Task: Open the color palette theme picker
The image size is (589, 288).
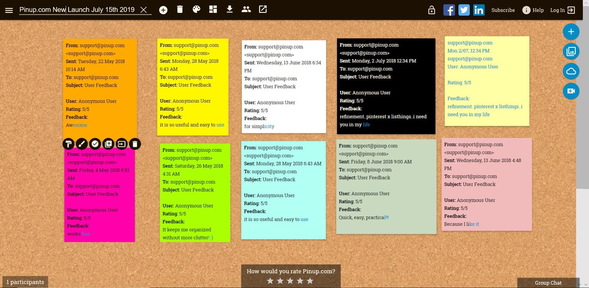Action: [x=196, y=9]
